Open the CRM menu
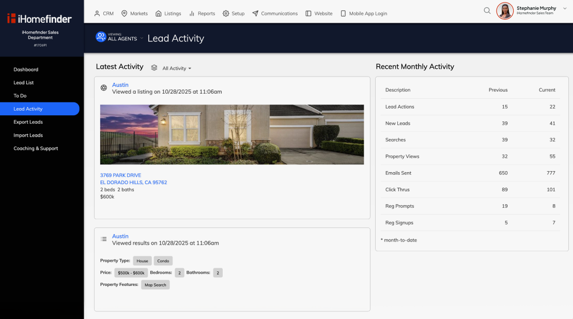This screenshot has width=573, height=319. 103,13
